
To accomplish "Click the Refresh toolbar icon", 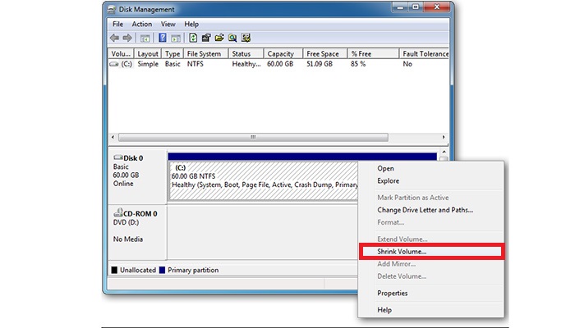I will [193, 38].
